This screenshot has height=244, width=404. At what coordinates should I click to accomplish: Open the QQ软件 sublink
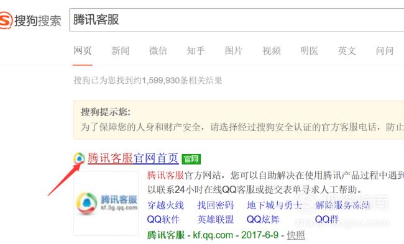click(163, 220)
